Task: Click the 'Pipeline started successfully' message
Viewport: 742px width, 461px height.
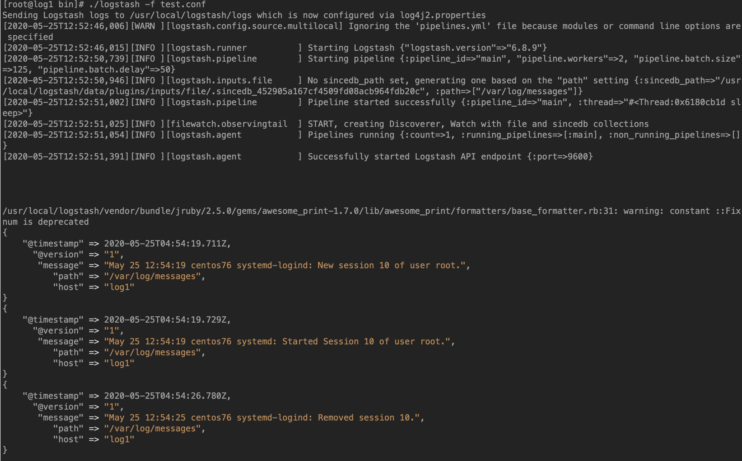Action: [382, 102]
